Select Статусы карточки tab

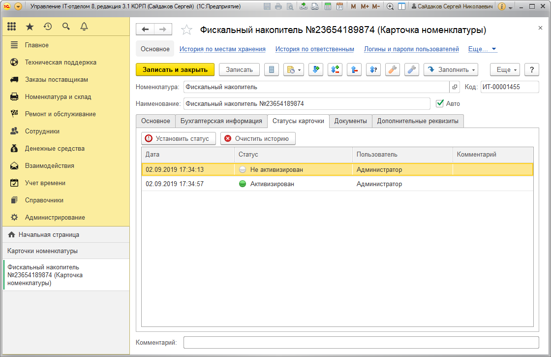point(298,121)
